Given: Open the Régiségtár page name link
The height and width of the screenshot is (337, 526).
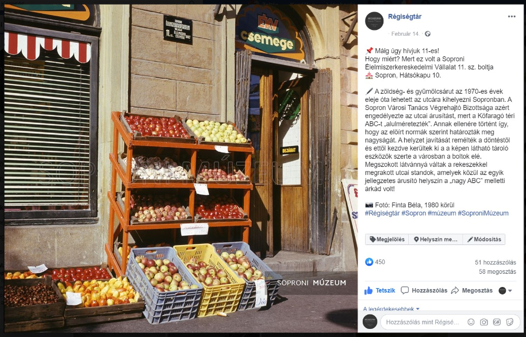Looking at the screenshot, I should [x=405, y=17].
